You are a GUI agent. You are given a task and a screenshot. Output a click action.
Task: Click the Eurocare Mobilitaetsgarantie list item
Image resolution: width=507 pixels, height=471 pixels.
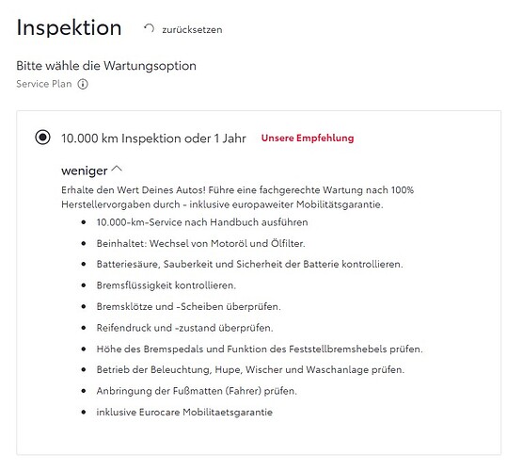click(184, 412)
